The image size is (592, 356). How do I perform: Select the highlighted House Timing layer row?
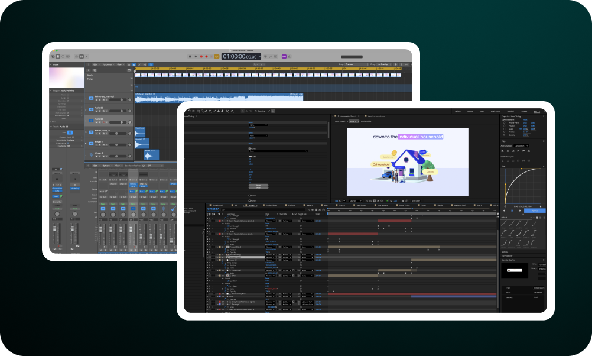(246, 257)
